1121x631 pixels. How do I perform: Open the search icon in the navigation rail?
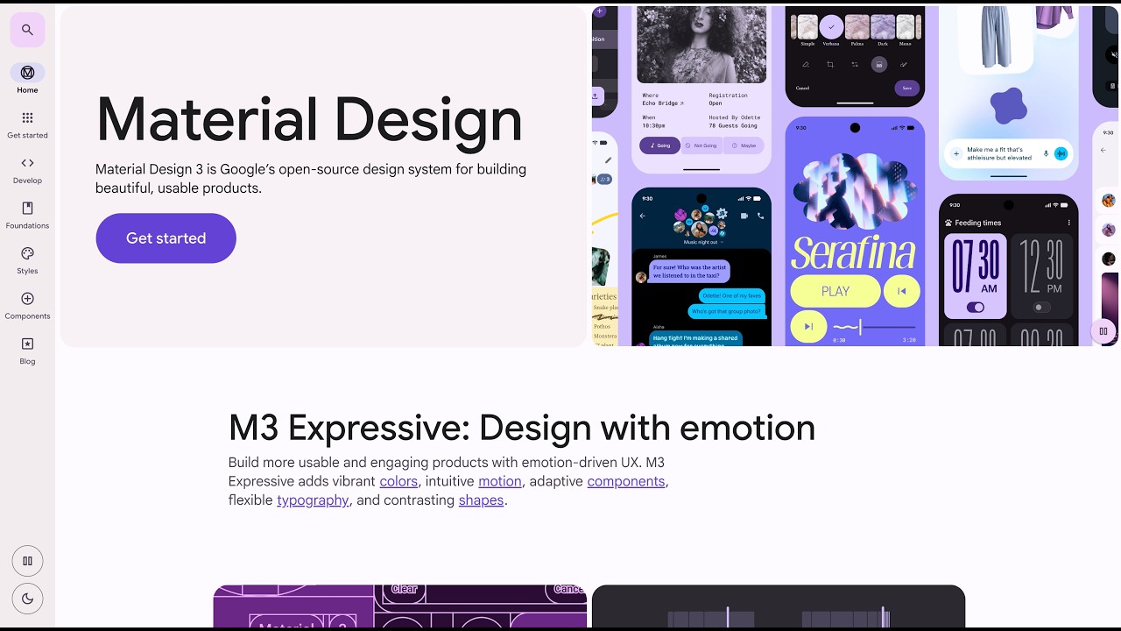coord(27,30)
